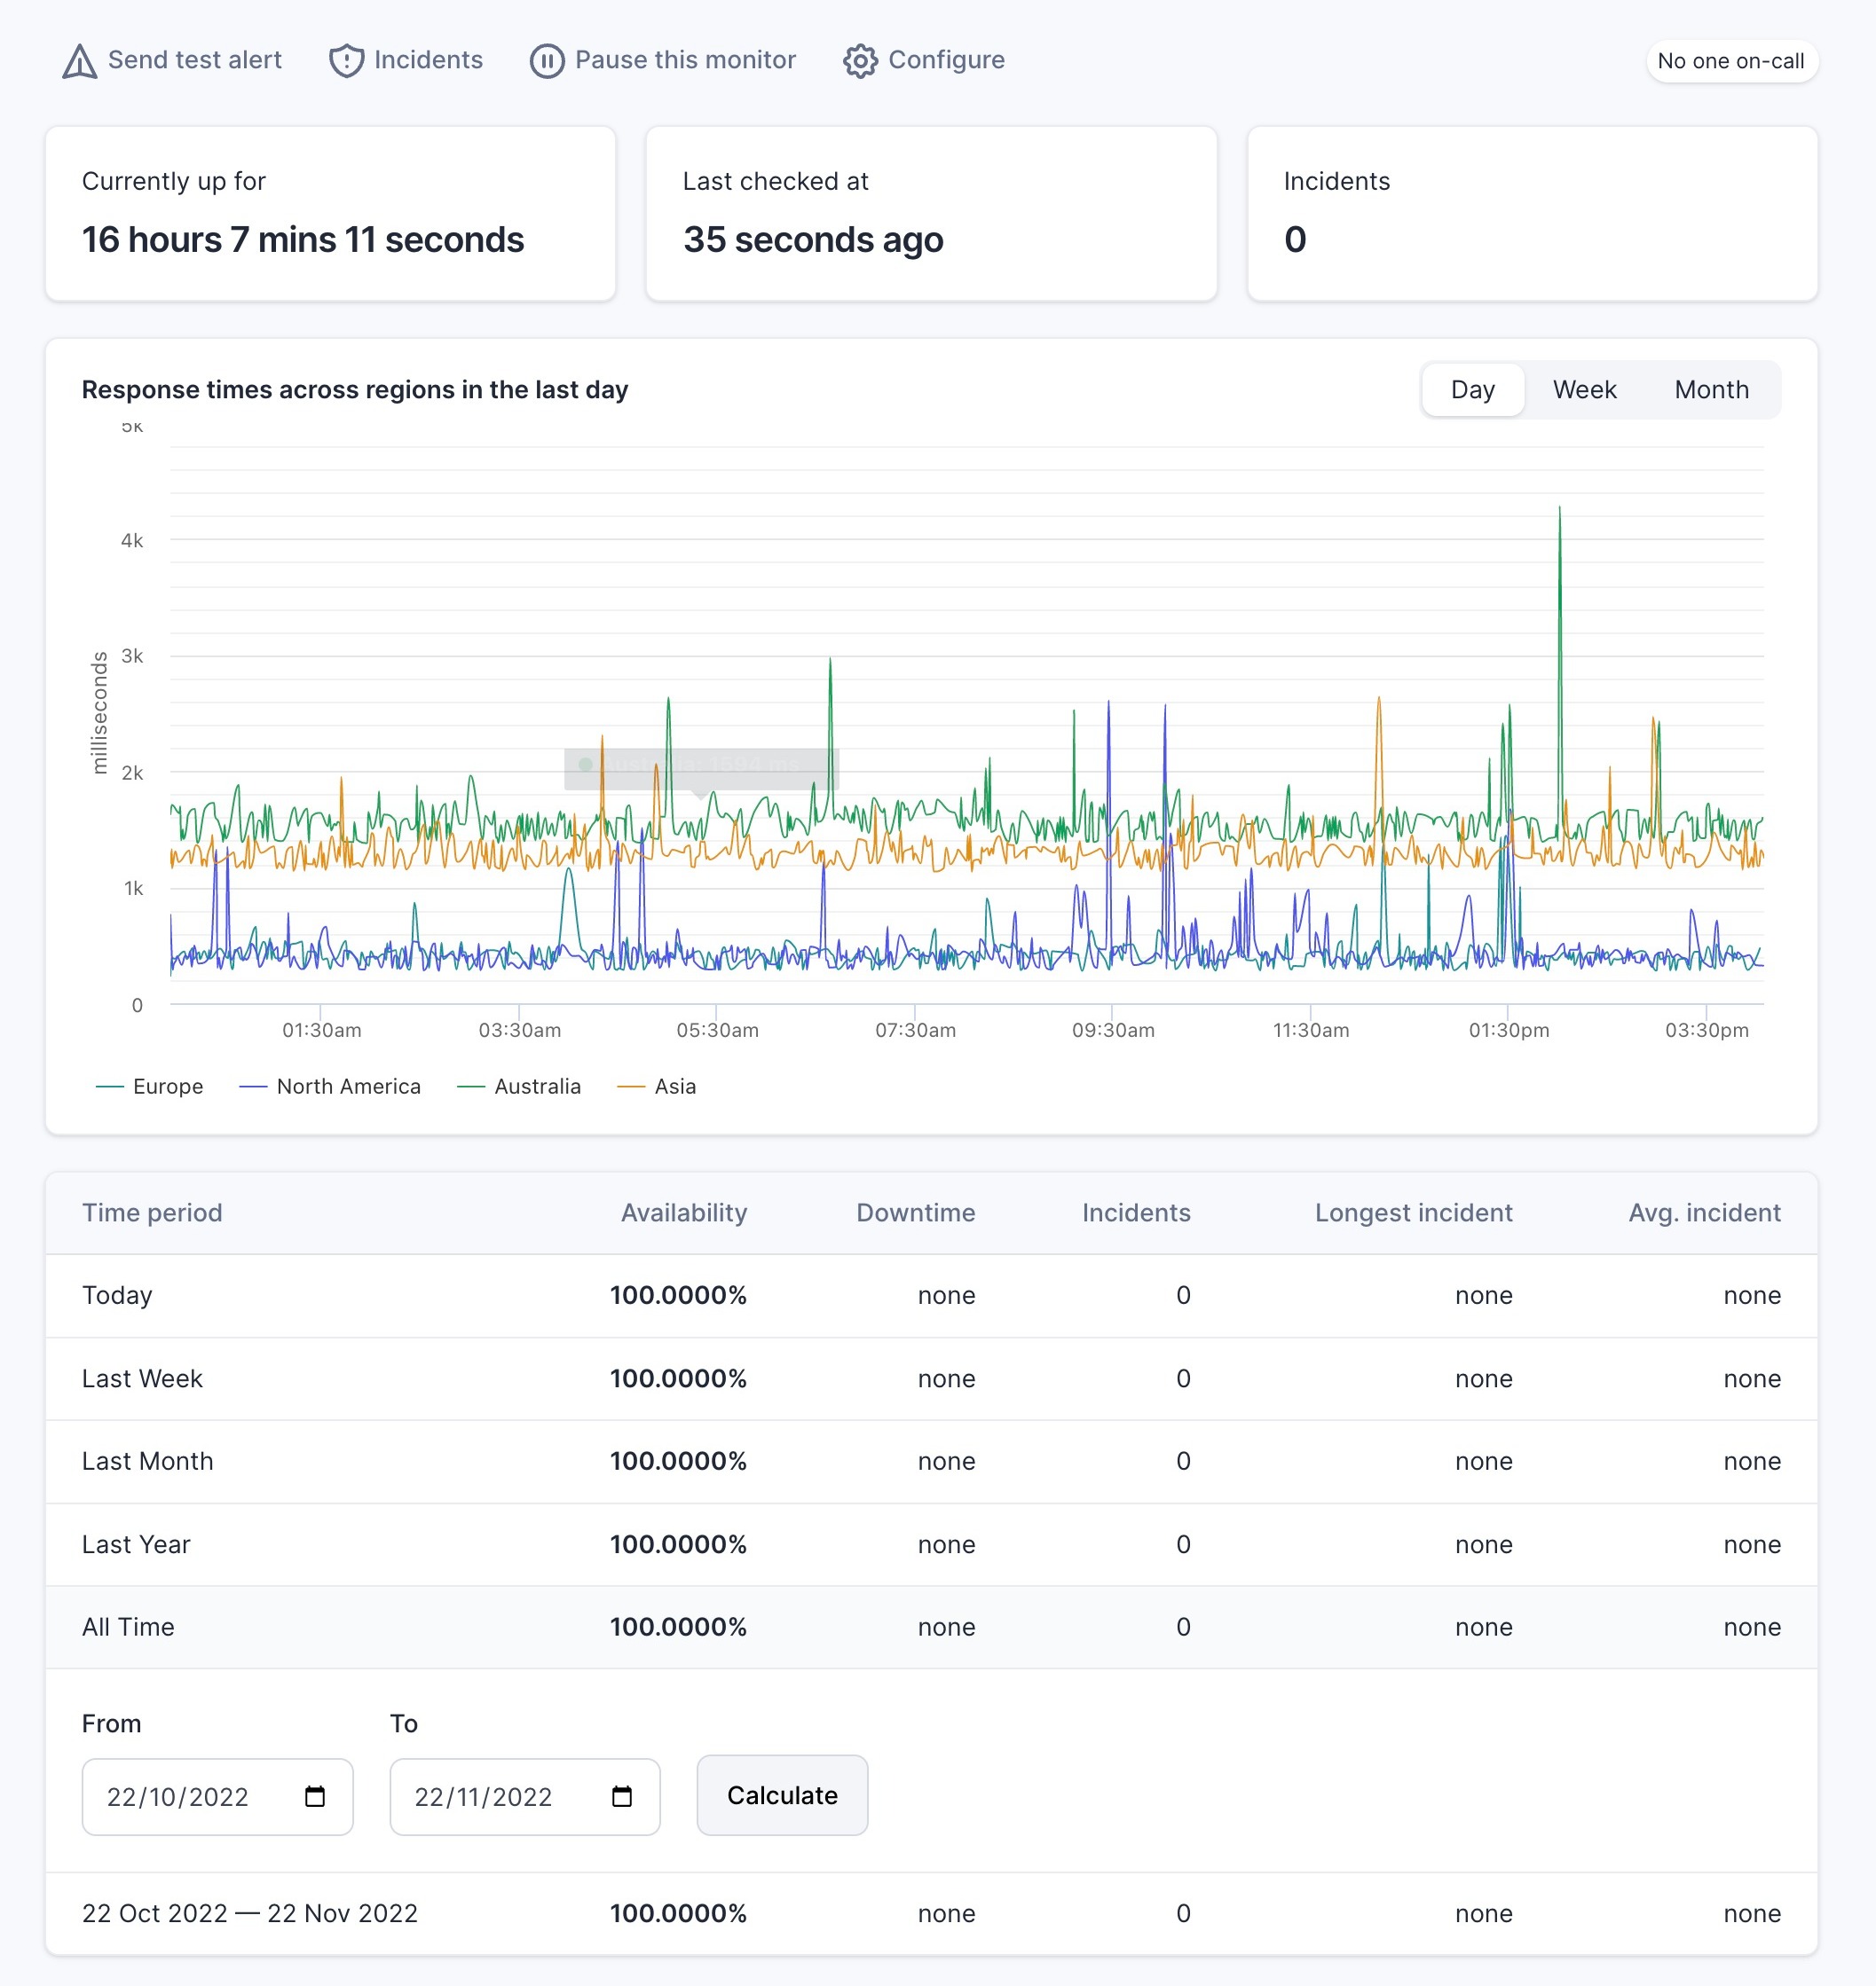Click the 03:30pm x-axis label
This screenshot has width=1876, height=1986.
(x=1707, y=1031)
